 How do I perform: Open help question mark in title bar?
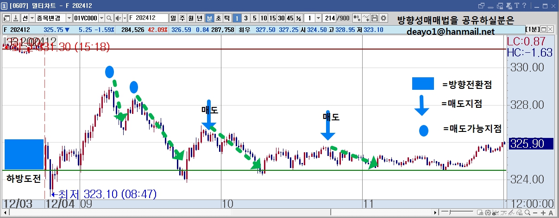tap(524, 6)
